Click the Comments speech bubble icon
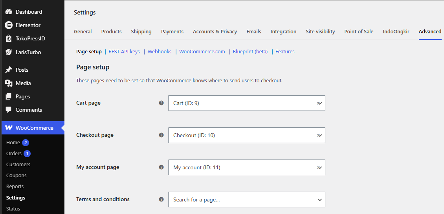 (9, 110)
